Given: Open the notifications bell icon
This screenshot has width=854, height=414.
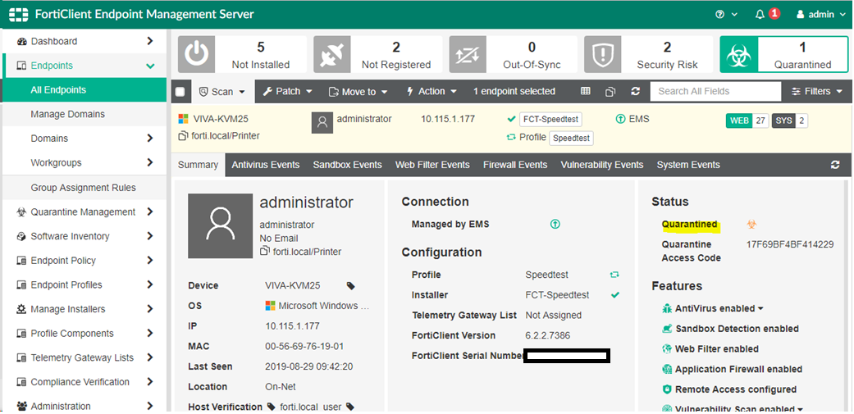Looking at the screenshot, I should [760, 14].
